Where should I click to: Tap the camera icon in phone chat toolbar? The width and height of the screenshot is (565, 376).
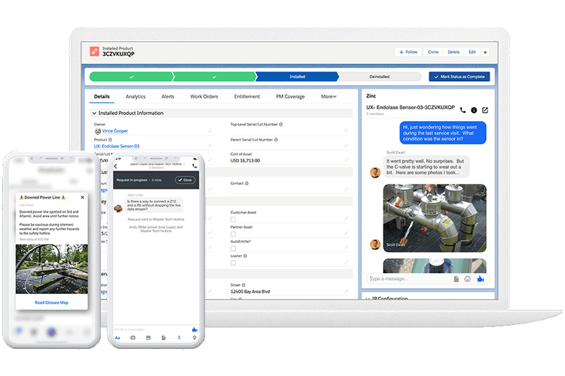tap(133, 338)
